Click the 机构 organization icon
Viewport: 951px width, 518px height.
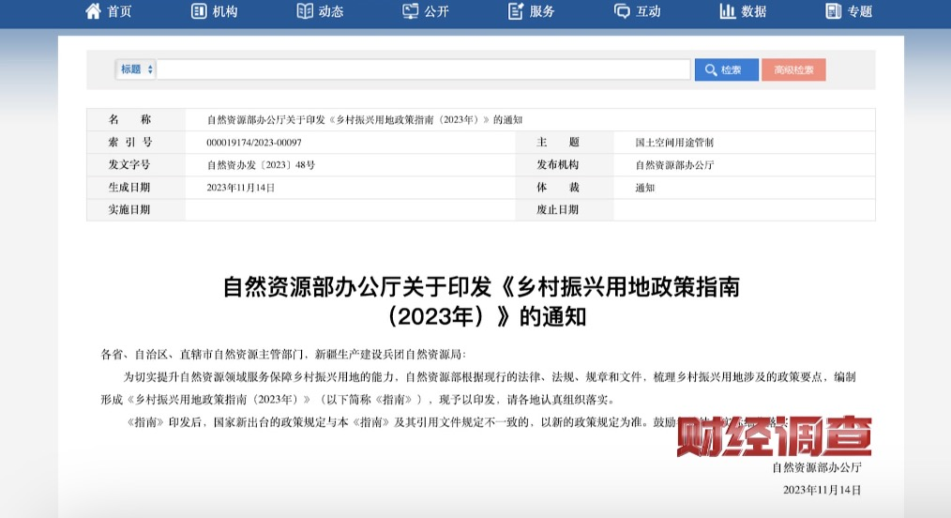point(199,11)
